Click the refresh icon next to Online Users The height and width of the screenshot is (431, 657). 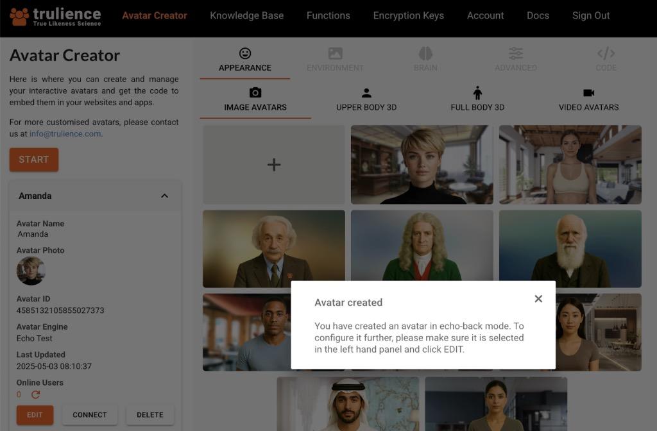tap(35, 394)
